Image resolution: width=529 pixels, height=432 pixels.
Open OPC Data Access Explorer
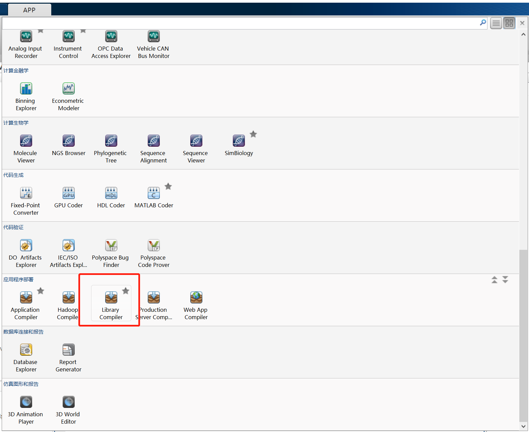click(x=111, y=45)
